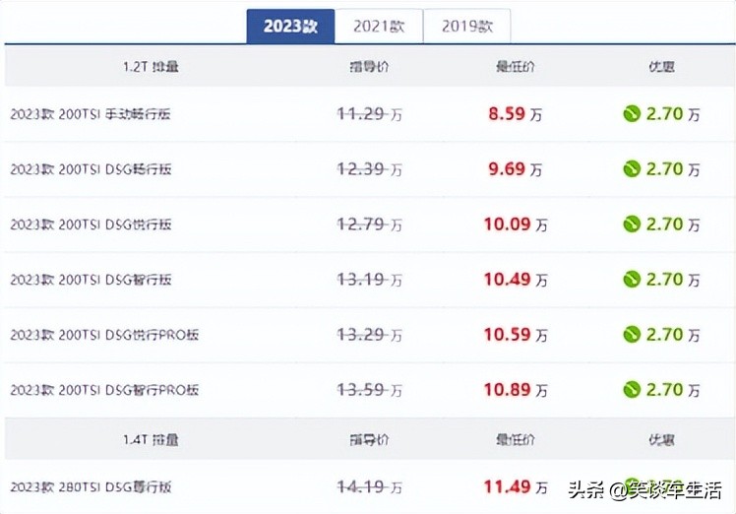The height and width of the screenshot is (514, 736).
Task: Click the 2.70万 discount for 手动畅行版
Action: 673,113
